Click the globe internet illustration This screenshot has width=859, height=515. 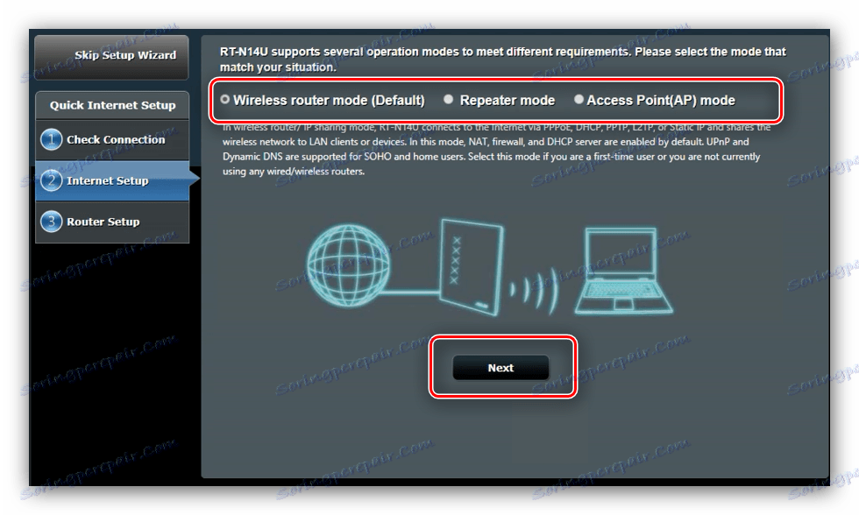click(348, 265)
